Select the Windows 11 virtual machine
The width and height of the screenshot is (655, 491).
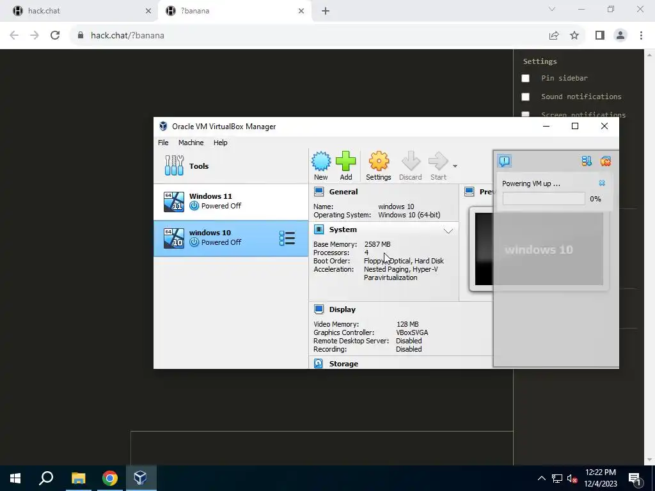click(231, 201)
